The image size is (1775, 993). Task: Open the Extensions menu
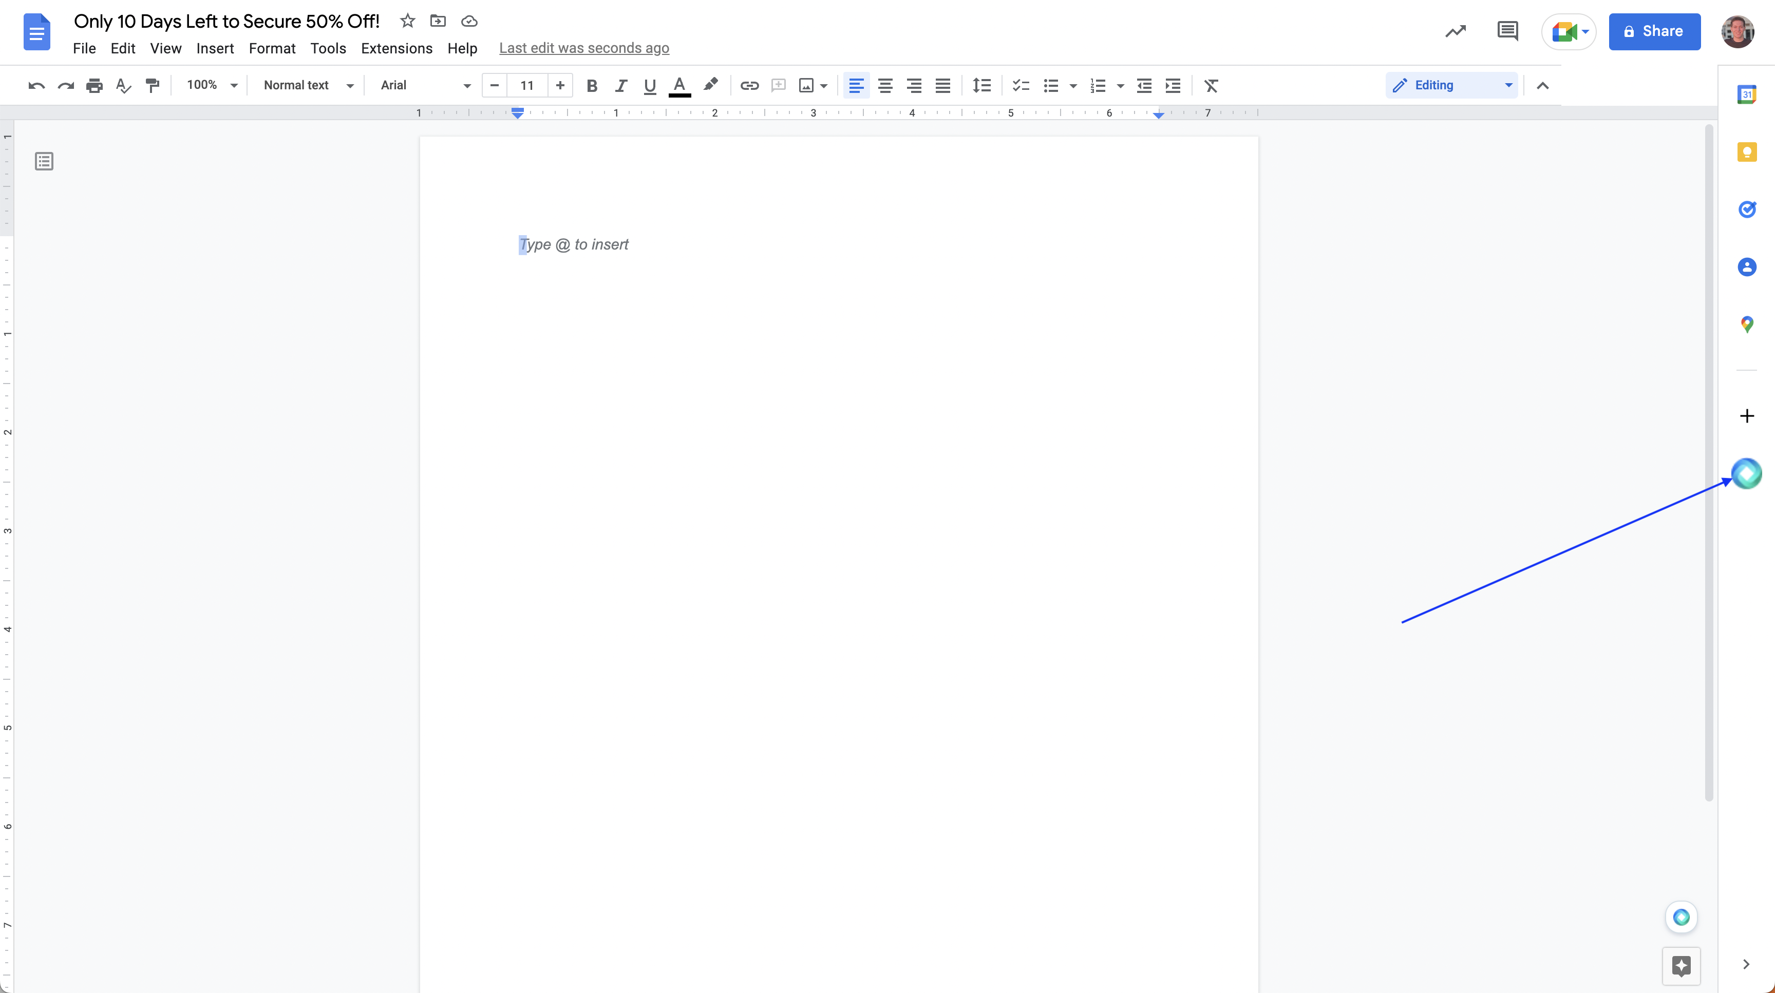pos(396,48)
